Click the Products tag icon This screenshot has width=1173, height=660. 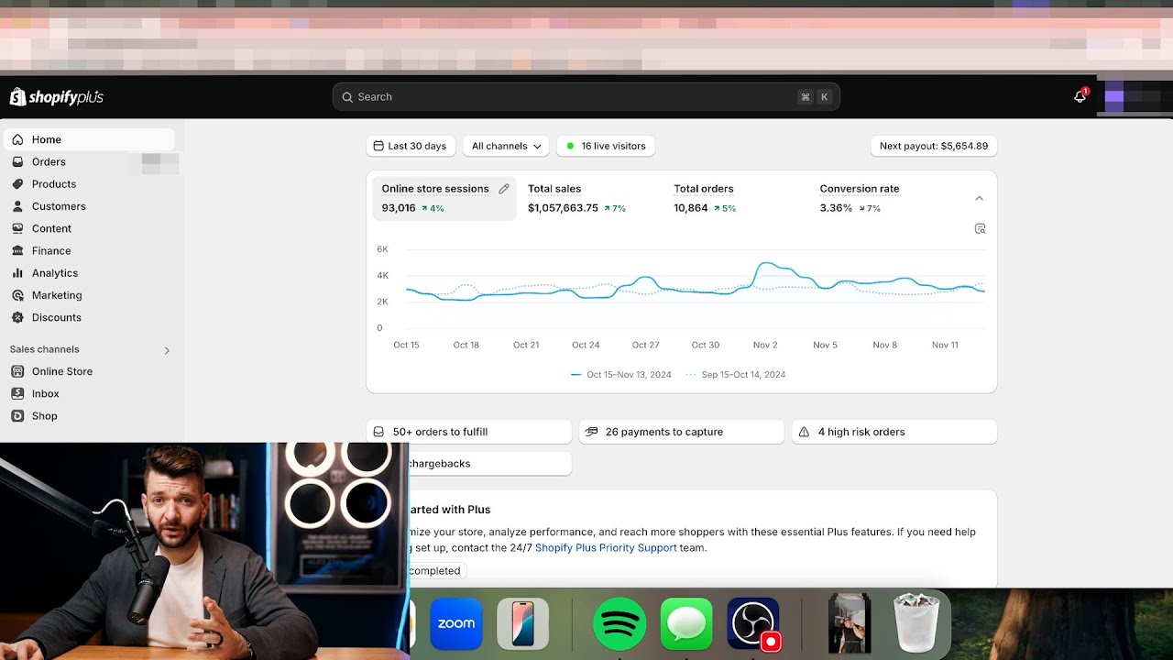(17, 184)
